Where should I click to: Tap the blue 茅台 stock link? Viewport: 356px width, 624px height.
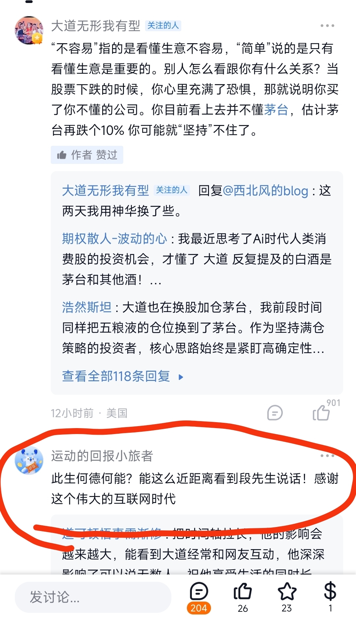point(276,109)
